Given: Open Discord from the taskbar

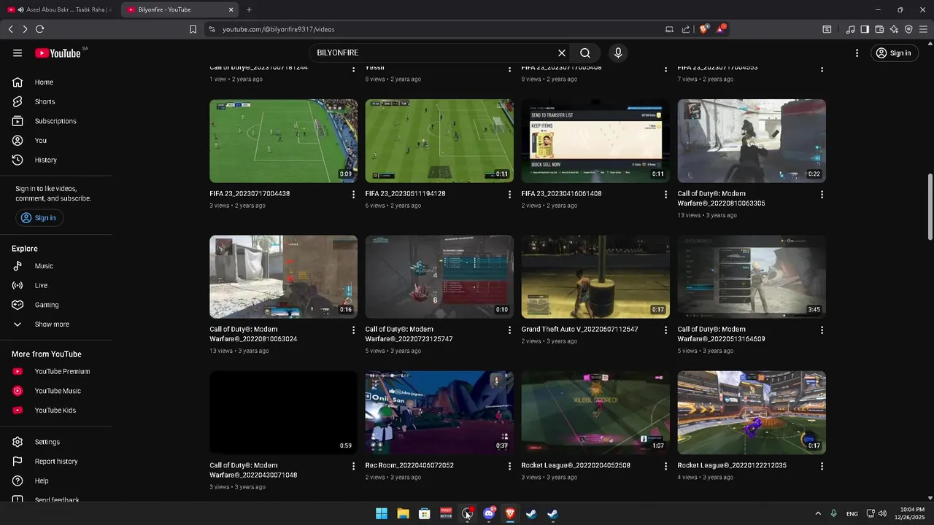Looking at the screenshot, I should click(489, 514).
